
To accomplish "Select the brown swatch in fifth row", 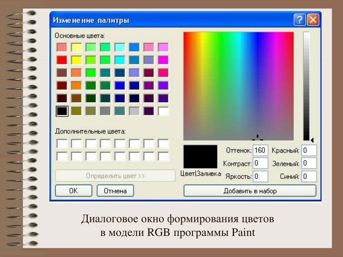I will (76, 98).
